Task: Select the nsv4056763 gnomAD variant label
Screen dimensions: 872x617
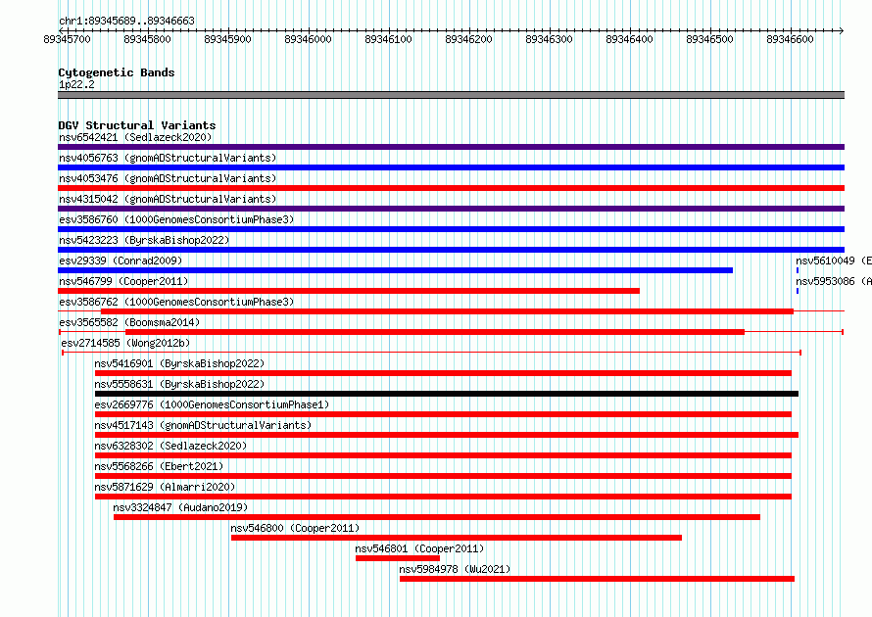Action: coord(168,158)
